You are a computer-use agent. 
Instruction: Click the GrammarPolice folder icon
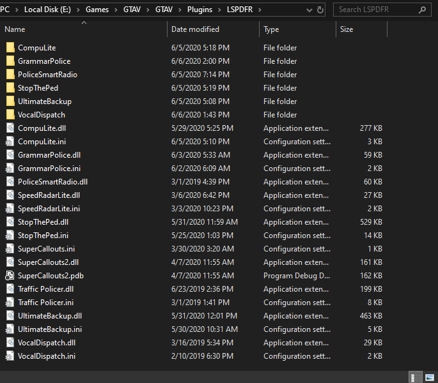point(10,61)
